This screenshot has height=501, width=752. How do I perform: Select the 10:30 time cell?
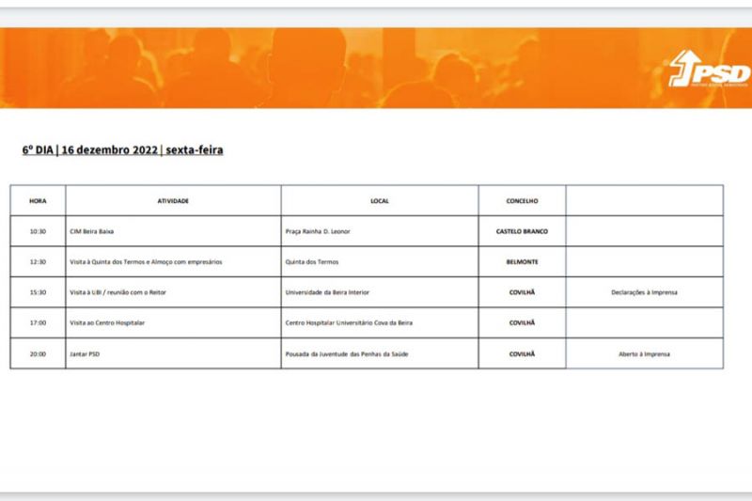coord(38,231)
